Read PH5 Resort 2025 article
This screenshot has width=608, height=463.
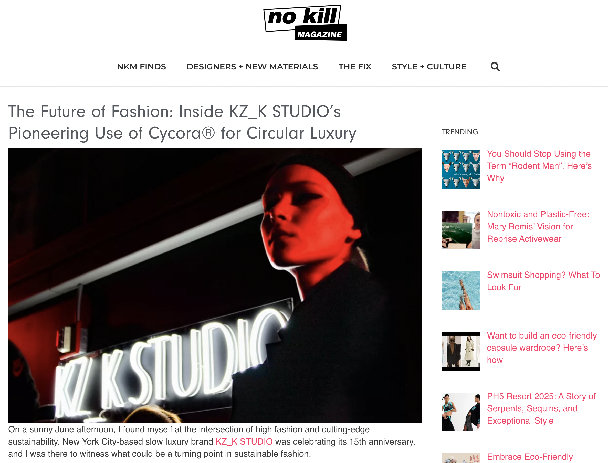click(541, 408)
